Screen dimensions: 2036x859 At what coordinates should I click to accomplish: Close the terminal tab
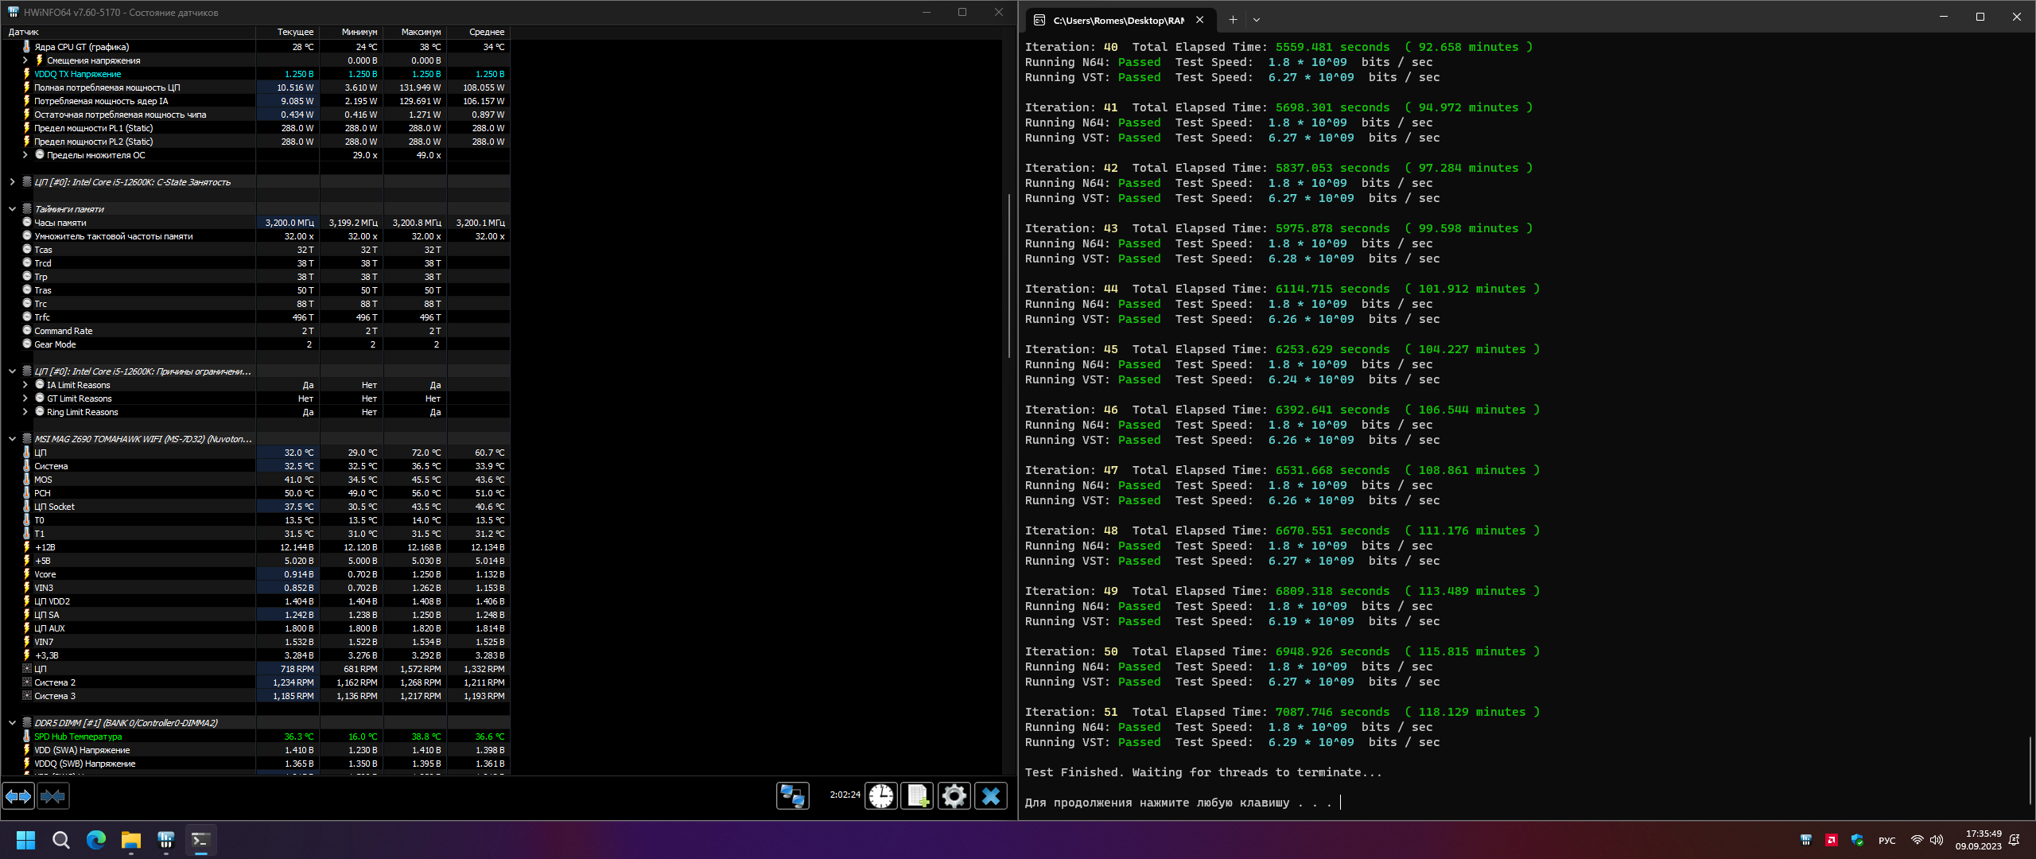1199,20
